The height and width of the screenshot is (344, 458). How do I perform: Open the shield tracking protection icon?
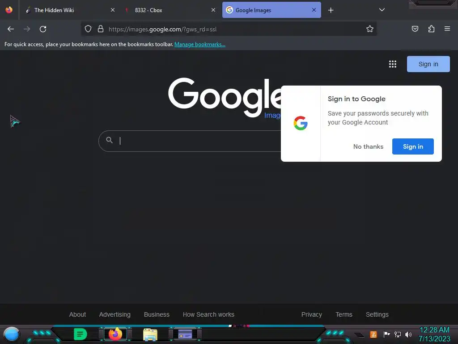tap(88, 29)
